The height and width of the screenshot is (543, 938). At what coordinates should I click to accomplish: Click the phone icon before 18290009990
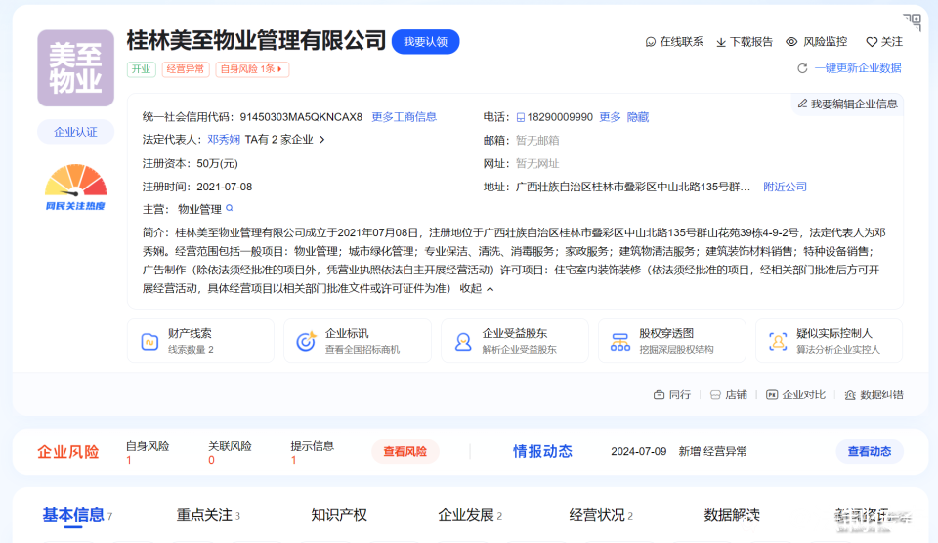coord(521,117)
